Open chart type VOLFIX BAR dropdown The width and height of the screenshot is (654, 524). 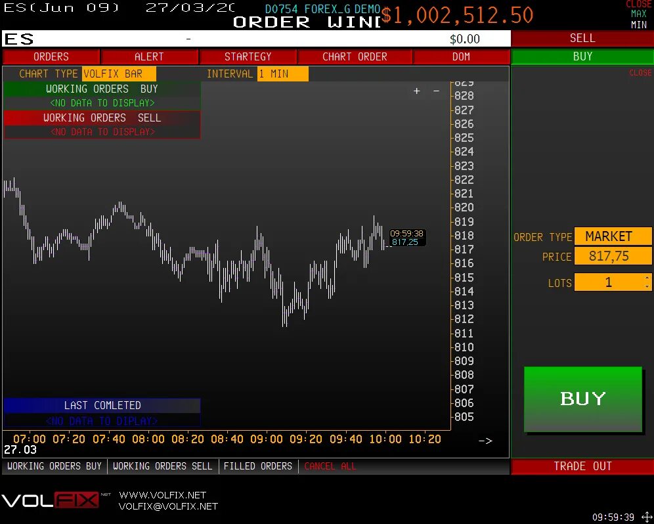119,74
